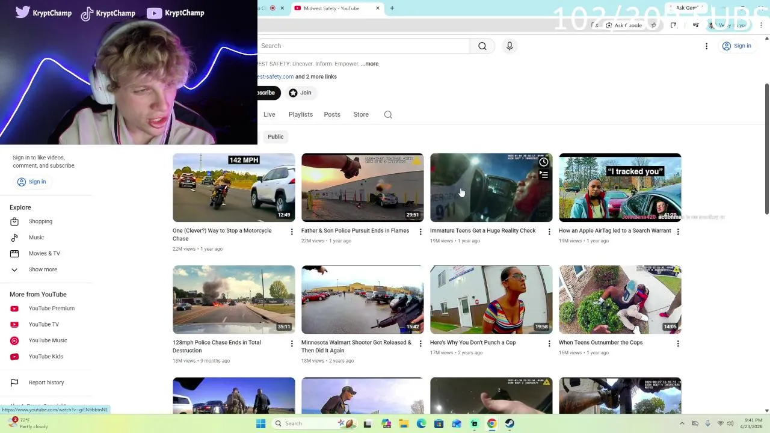This screenshot has height=433, width=770.
Task: Open the midwest-safety.com channel link
Action: tap(276, 76)
